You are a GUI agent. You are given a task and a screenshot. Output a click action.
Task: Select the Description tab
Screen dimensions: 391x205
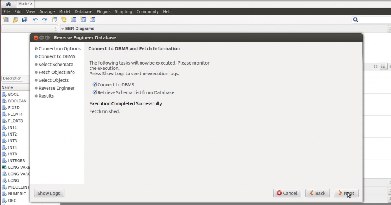[x=12, y=78]
